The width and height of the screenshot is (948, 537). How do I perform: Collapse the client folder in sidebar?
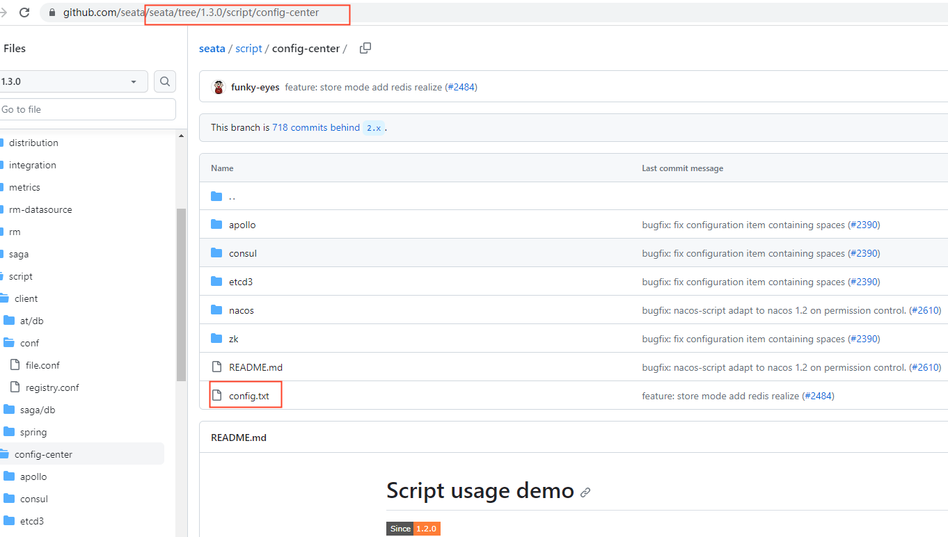pyautogui.click(x=26, y=298)
